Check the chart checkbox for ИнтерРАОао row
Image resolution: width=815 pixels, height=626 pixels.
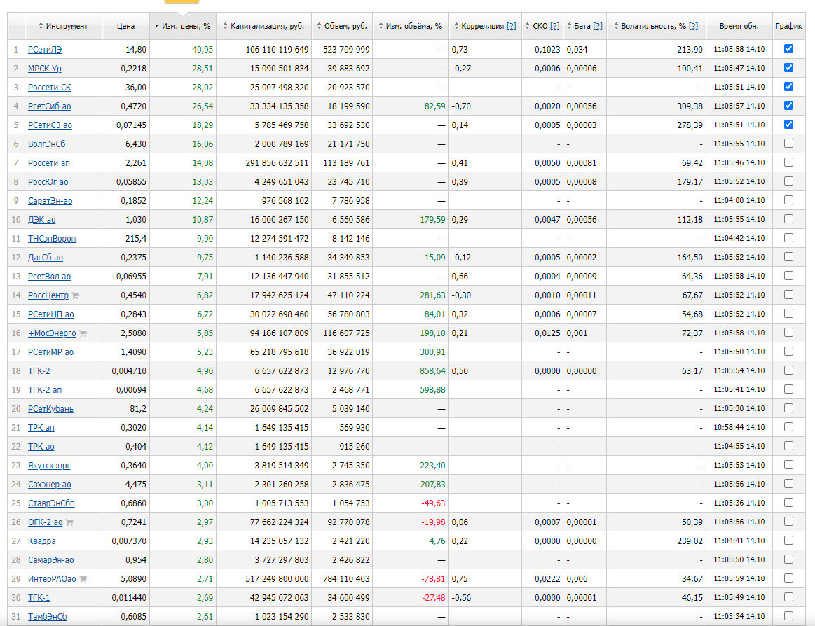(x=788, y=578)
